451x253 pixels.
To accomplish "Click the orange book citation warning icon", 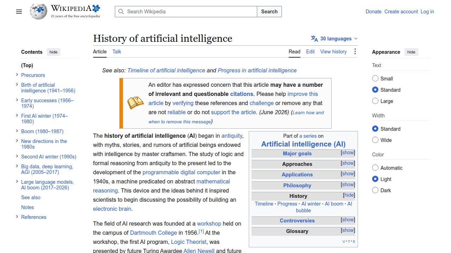I will click(136, 103).
